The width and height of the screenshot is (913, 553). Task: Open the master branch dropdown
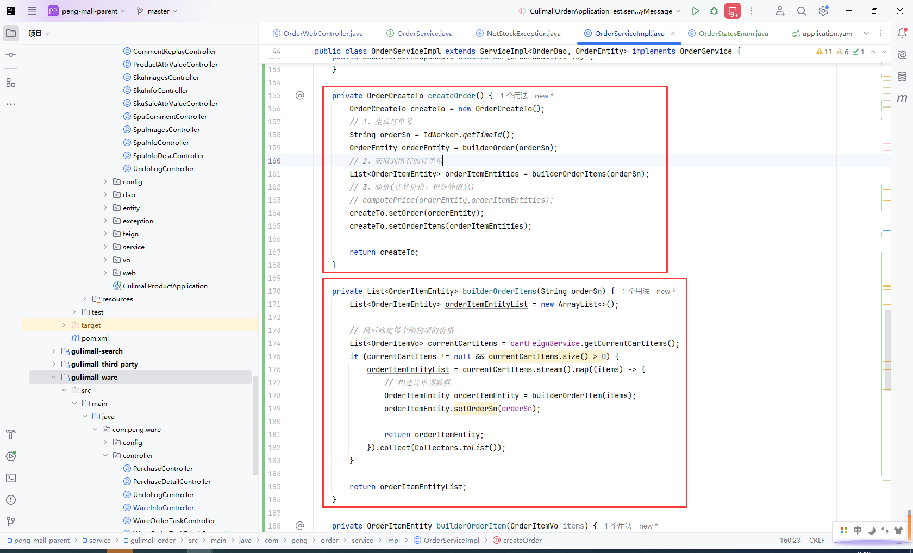(157, 11)
